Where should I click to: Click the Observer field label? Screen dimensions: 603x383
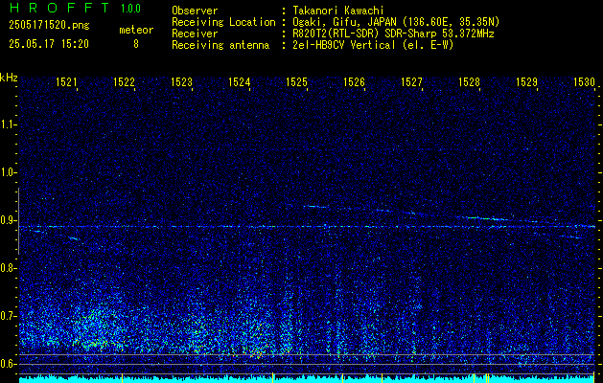tap(195, 11)
